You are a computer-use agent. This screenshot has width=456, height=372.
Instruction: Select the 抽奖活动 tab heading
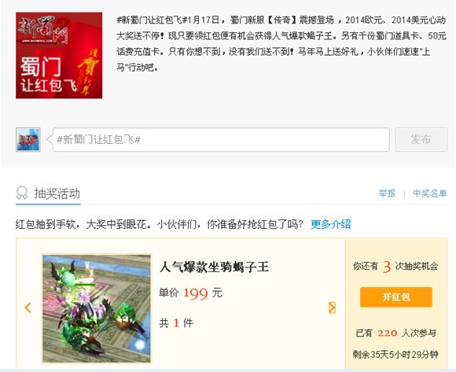click(57, 193)
